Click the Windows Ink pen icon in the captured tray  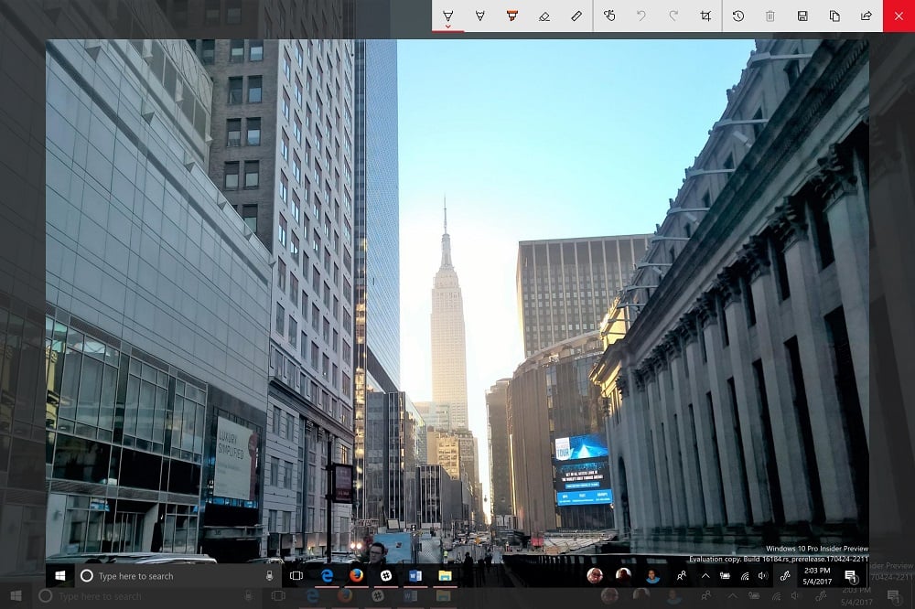[785, 576]
